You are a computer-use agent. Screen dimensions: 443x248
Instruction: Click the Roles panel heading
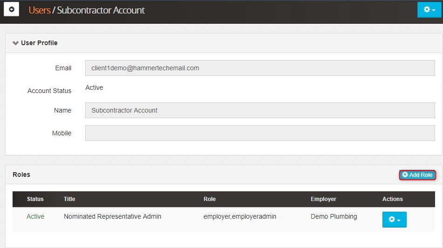click(21, 174)
